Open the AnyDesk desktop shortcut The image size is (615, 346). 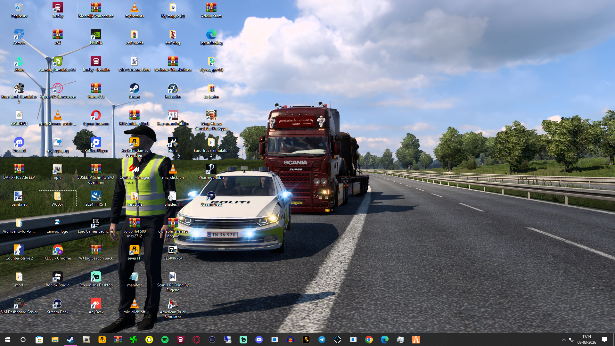point(96,304)
